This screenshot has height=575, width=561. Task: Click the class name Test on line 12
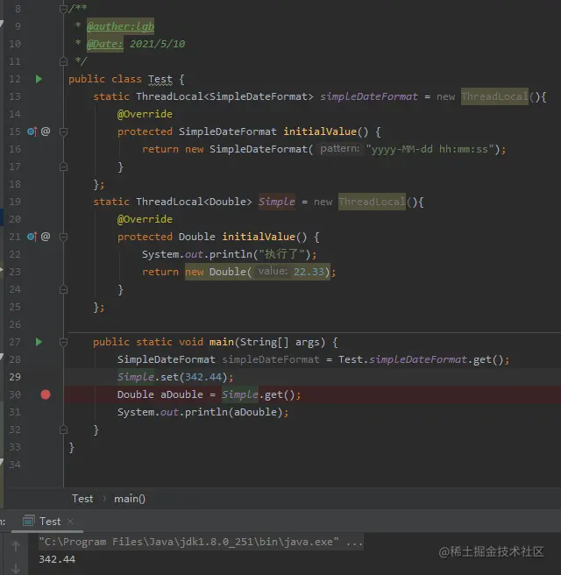pyautogui.click(x=160, y=79)
